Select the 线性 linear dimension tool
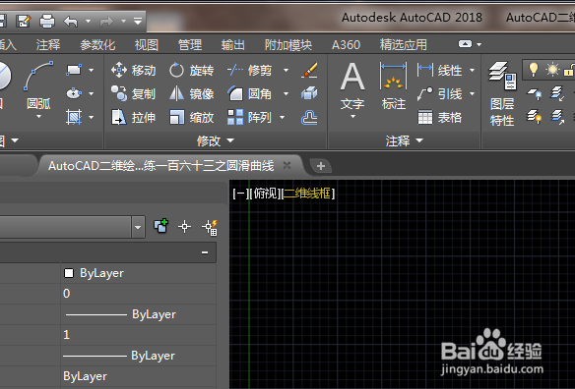 (x=440, y=70)
